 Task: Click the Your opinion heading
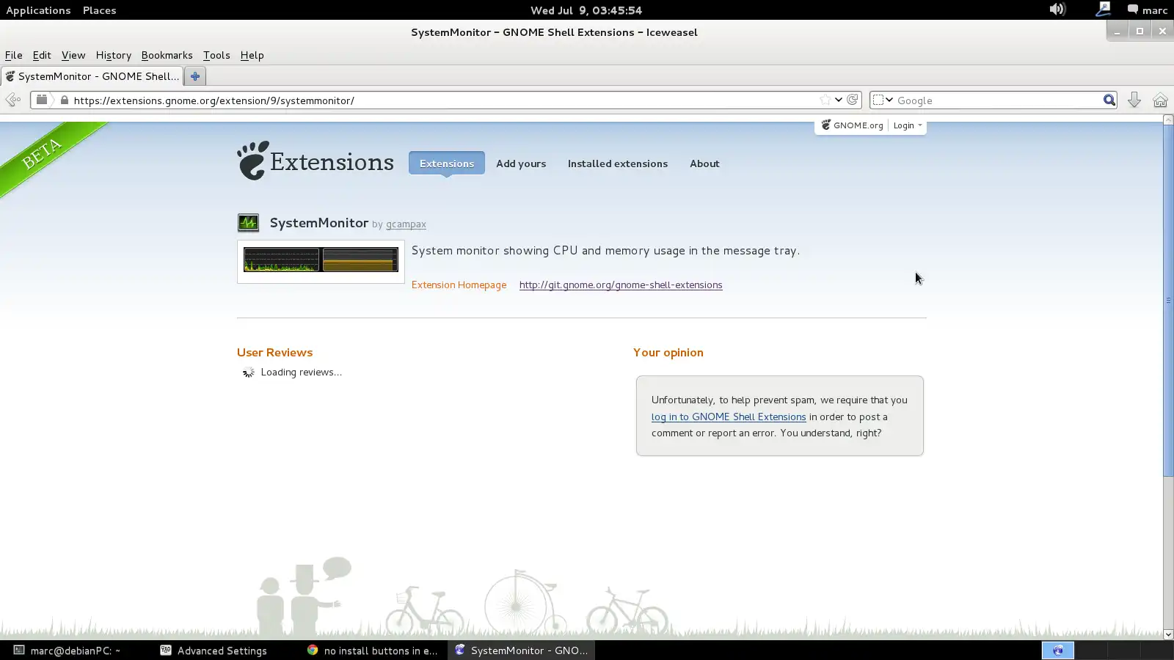[x=668, y=353]
